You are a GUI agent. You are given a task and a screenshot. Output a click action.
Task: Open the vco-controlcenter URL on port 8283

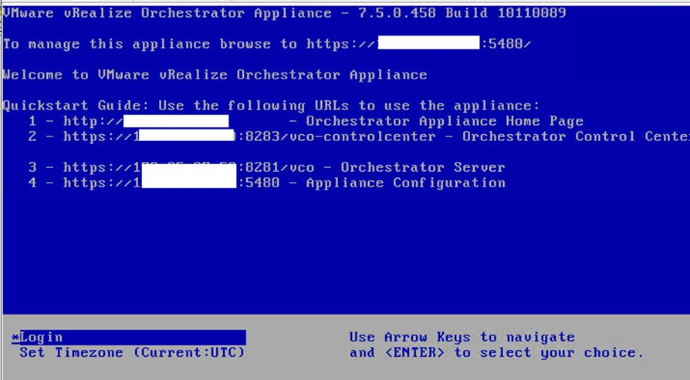[x=249, y=136]
